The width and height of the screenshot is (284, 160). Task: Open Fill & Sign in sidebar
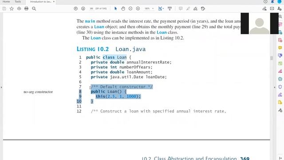[280, 95]
